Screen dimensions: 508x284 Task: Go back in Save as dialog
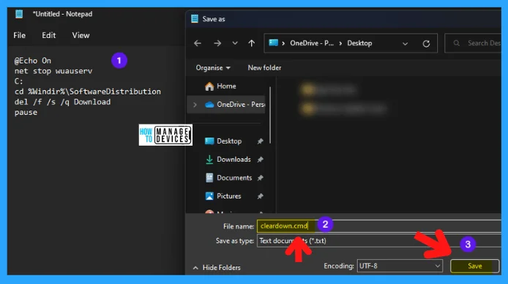[x=198, y=43]
